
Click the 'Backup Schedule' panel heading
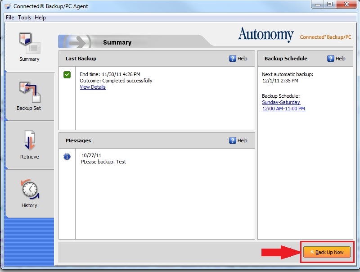click(286, 59)
